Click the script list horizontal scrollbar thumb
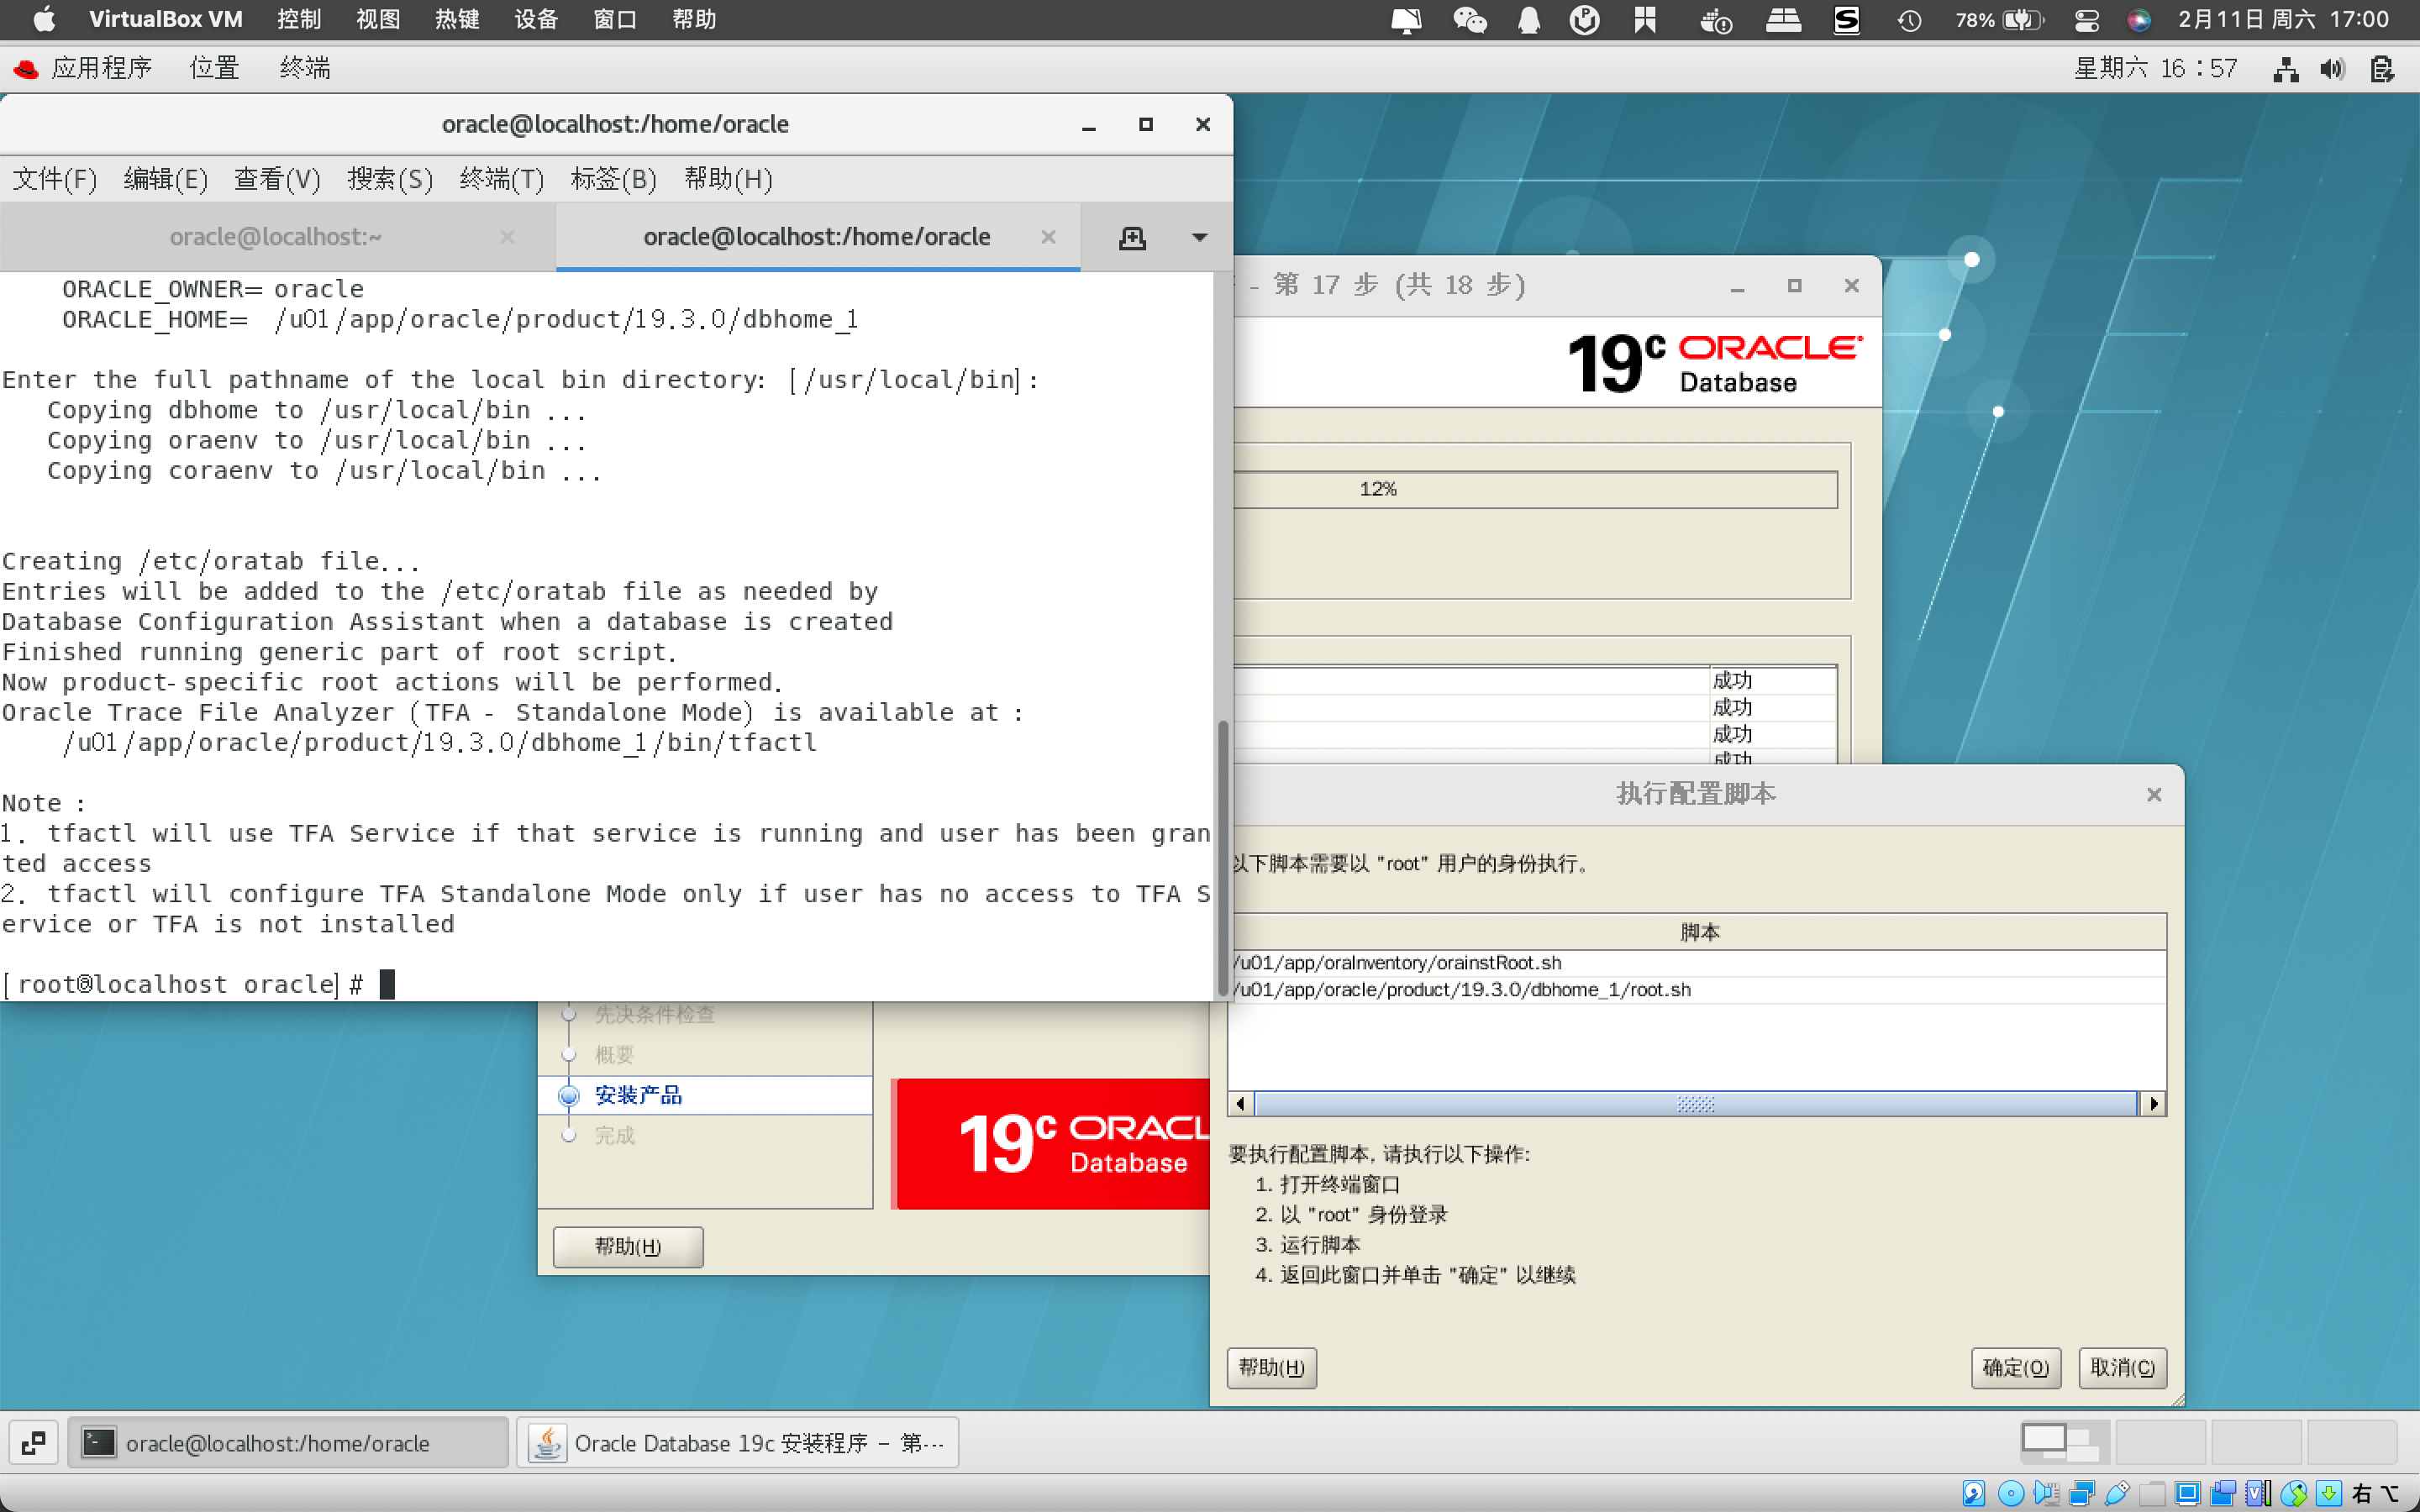Screen dimensions: 2420x1512 [1696, 1103]
